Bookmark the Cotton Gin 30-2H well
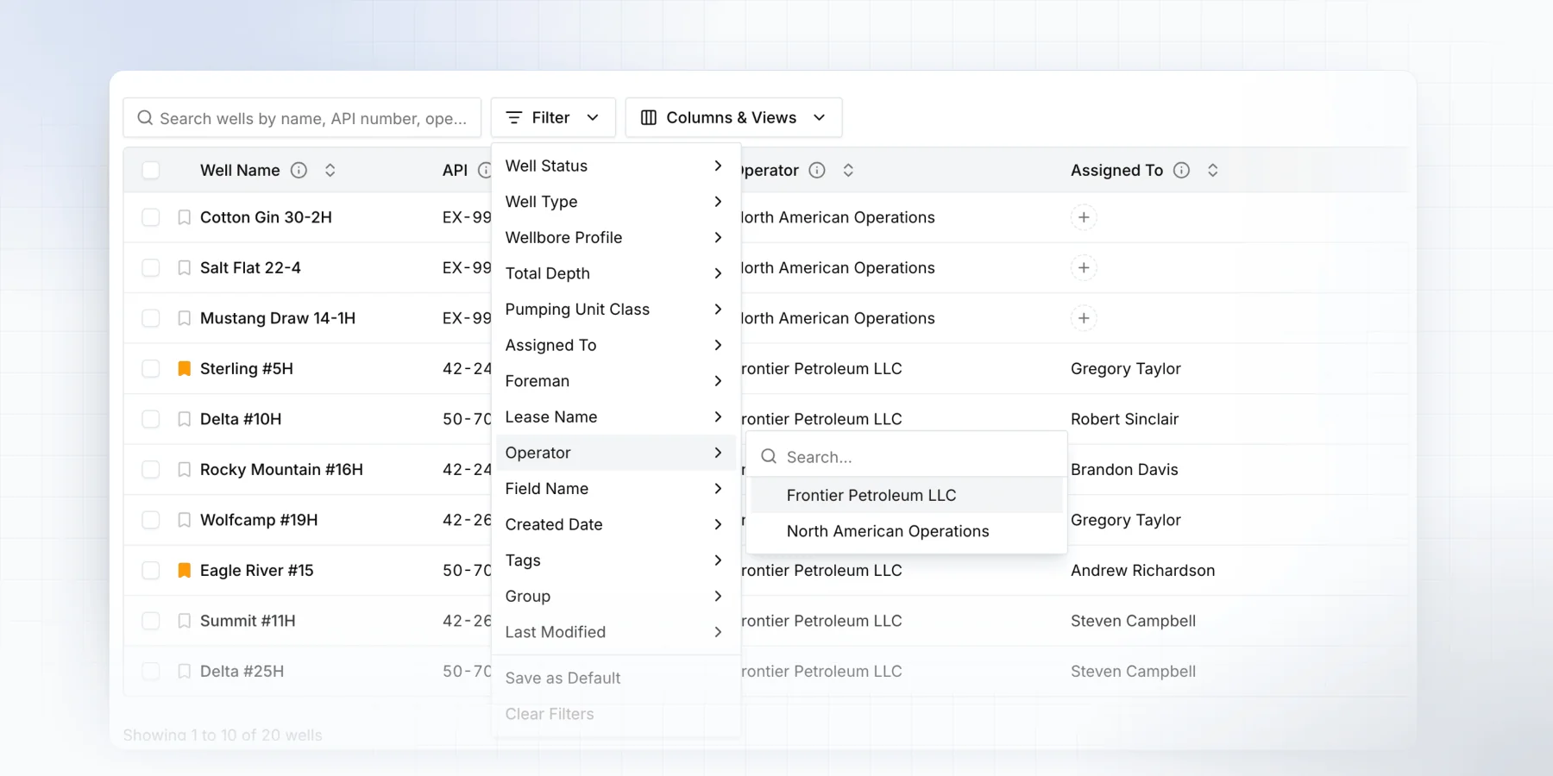The width and height of the screenshot is (1553, 776). point(184,217)
